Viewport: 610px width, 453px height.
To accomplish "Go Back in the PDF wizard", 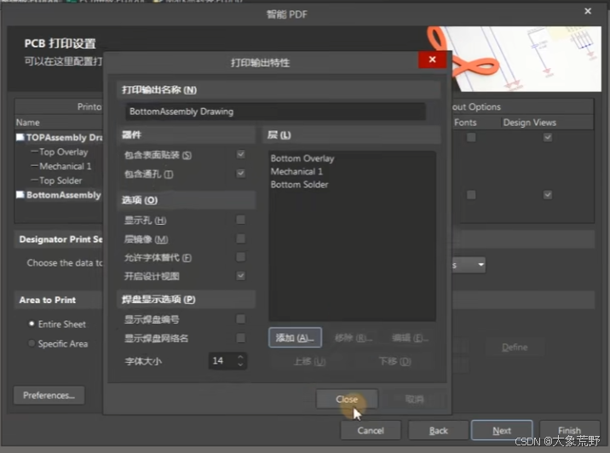I will [439, 431].
